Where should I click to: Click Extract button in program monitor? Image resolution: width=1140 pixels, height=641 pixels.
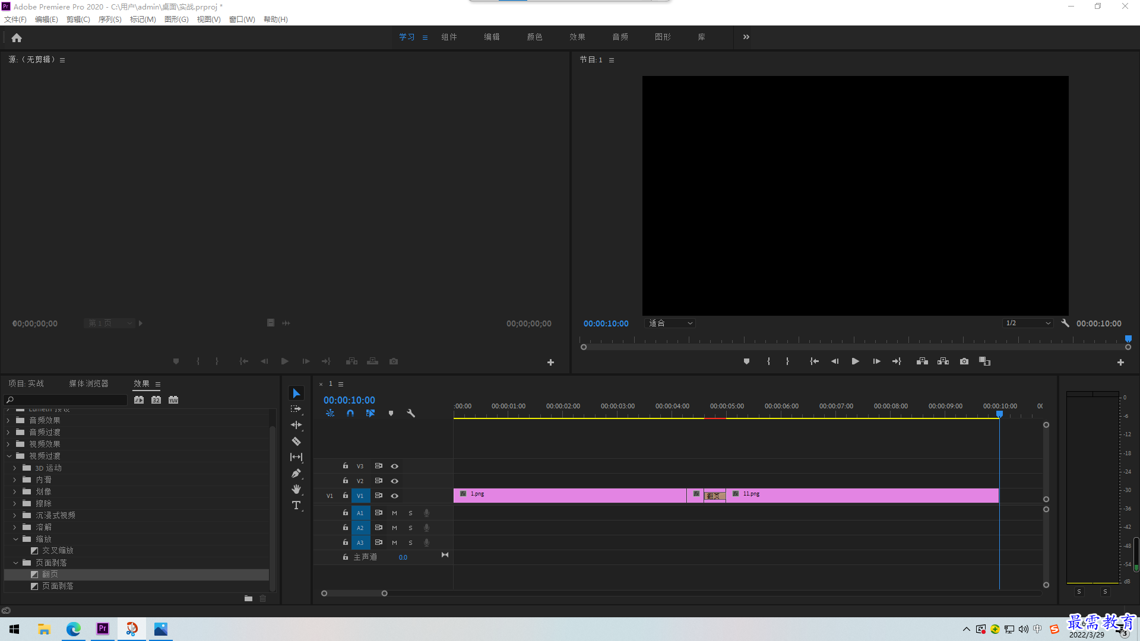click(x=943, y=361)
